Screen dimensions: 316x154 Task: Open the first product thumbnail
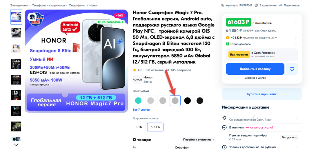click(x=16, y=17)
